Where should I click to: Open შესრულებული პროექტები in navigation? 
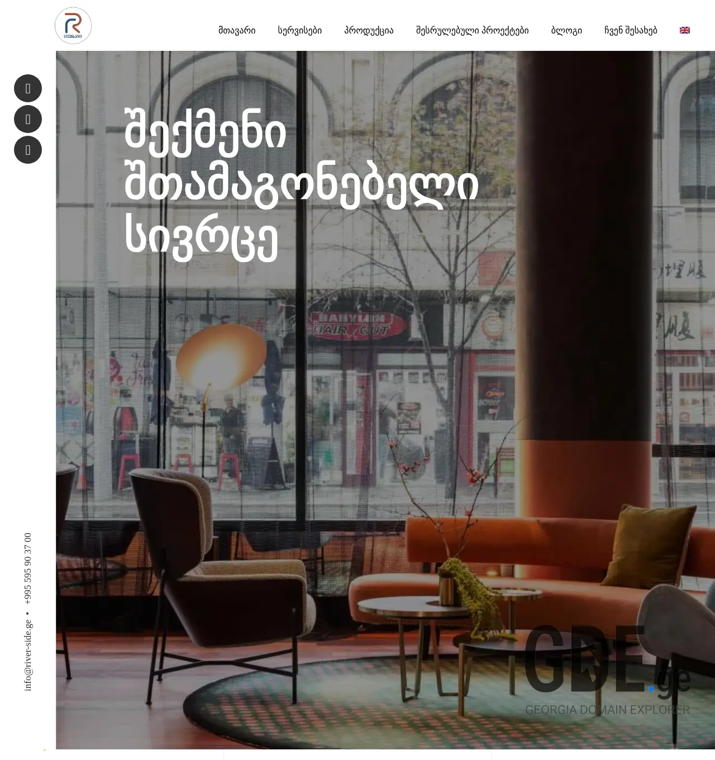472,30
